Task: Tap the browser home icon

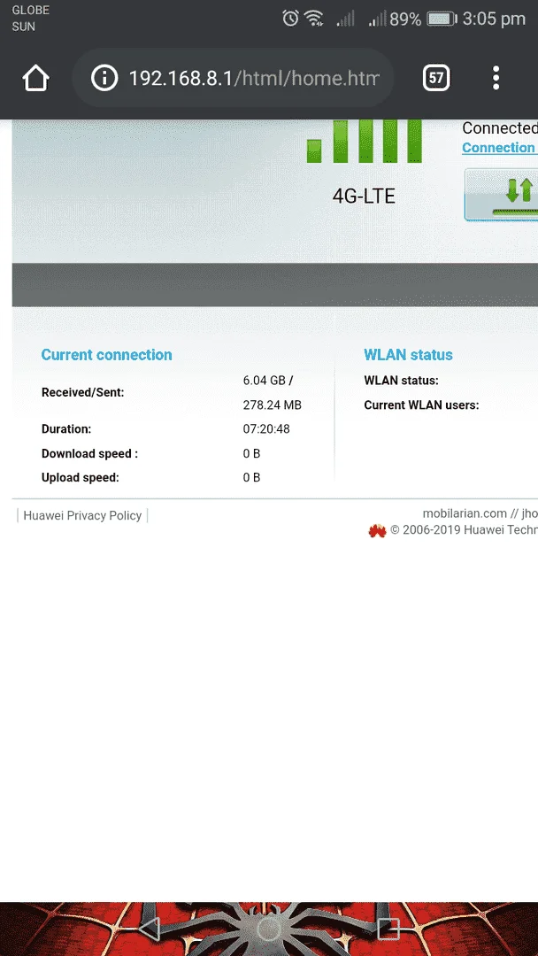Action: [x=35, y=78]
